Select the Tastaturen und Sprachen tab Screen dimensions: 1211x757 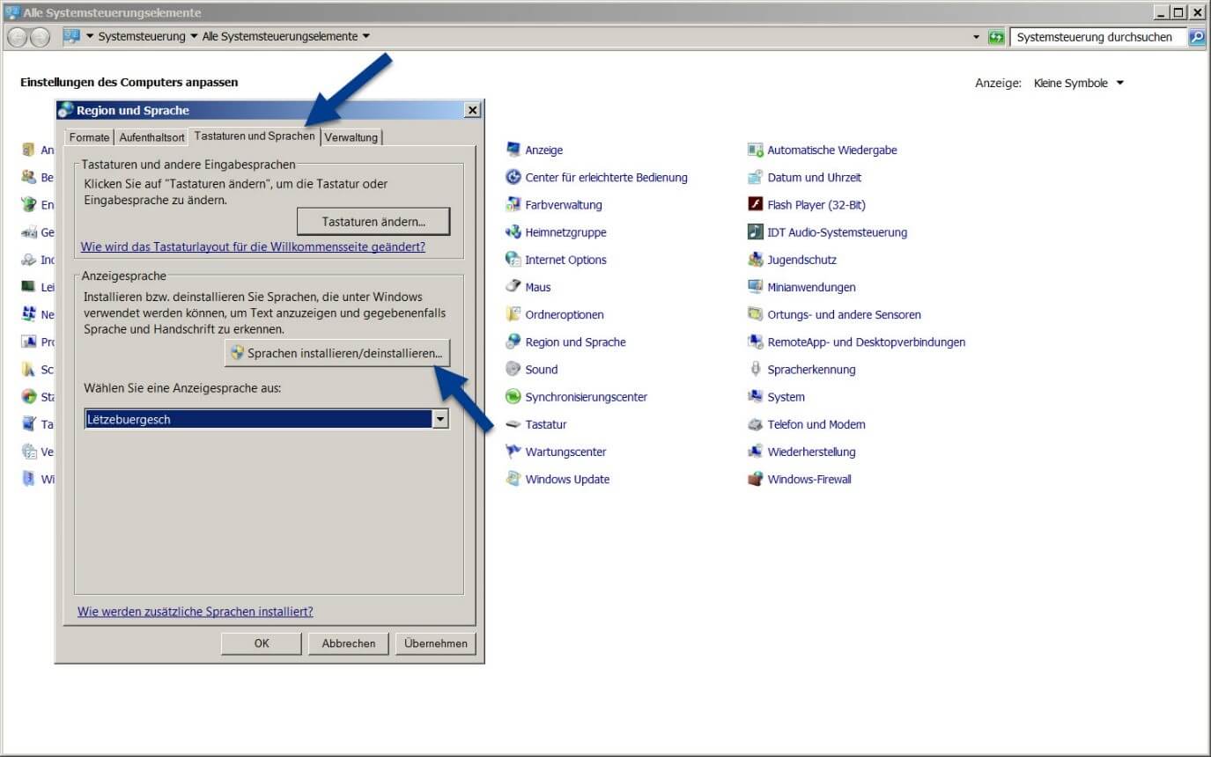255,136
